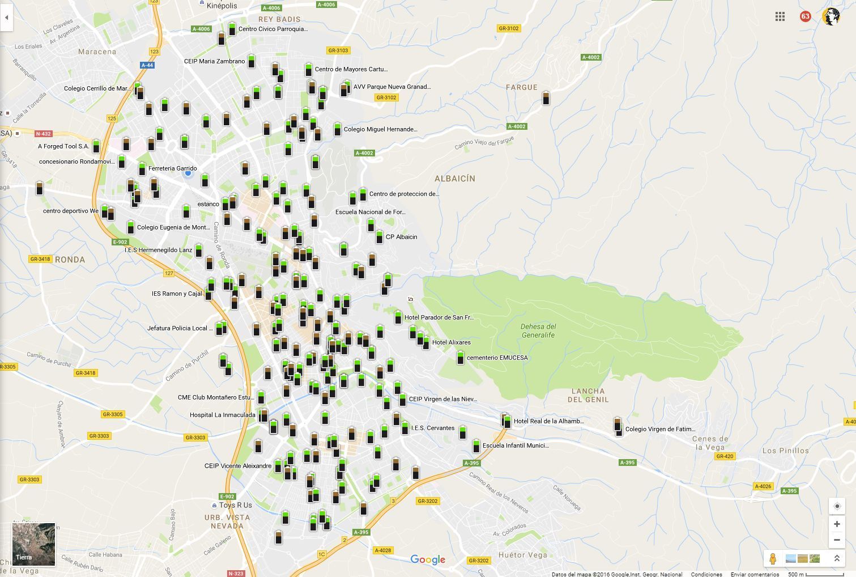View the 63 Google notifications

805,16
